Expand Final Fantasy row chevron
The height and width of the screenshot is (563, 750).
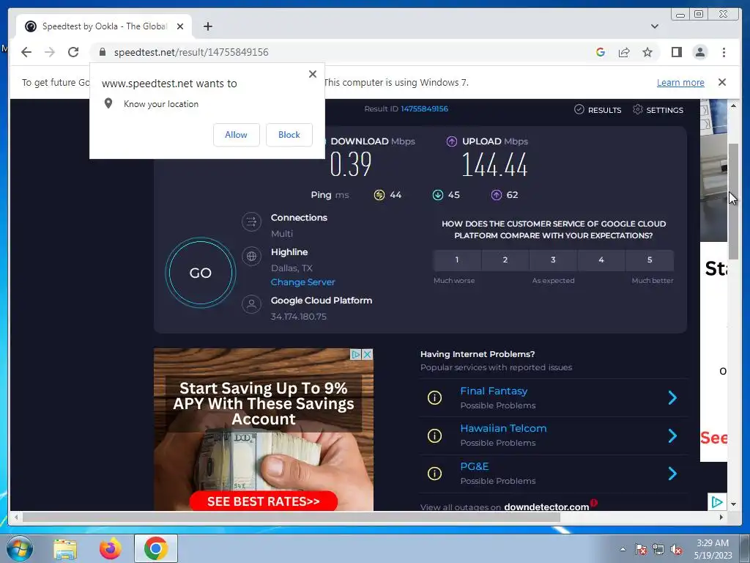click(x=672, y=397)
